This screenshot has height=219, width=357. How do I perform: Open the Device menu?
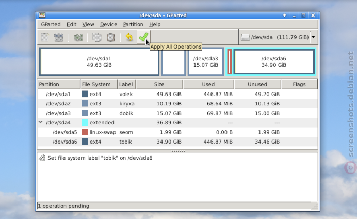tap(109, 24)
